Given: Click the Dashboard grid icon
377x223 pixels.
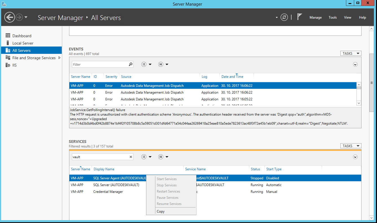Looking at the screenshot, I should [x=8, y=36].
